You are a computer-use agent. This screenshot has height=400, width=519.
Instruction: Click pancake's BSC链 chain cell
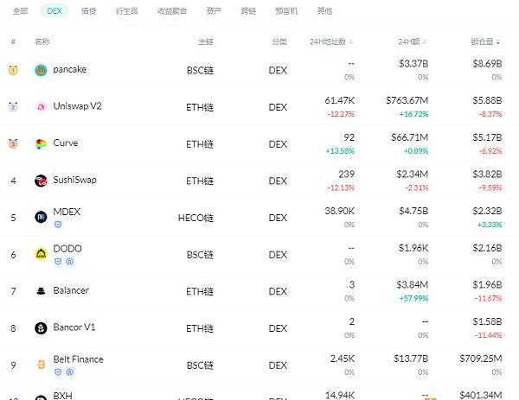(x=200, y=71)
